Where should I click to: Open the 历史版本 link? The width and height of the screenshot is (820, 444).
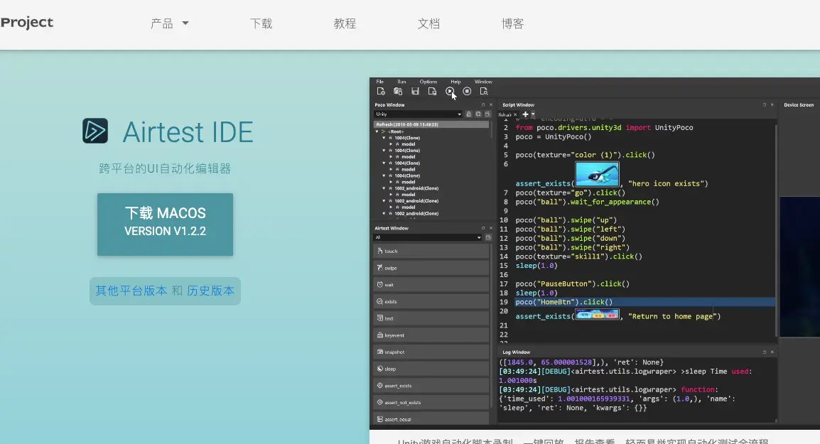(x=211, y=291)
